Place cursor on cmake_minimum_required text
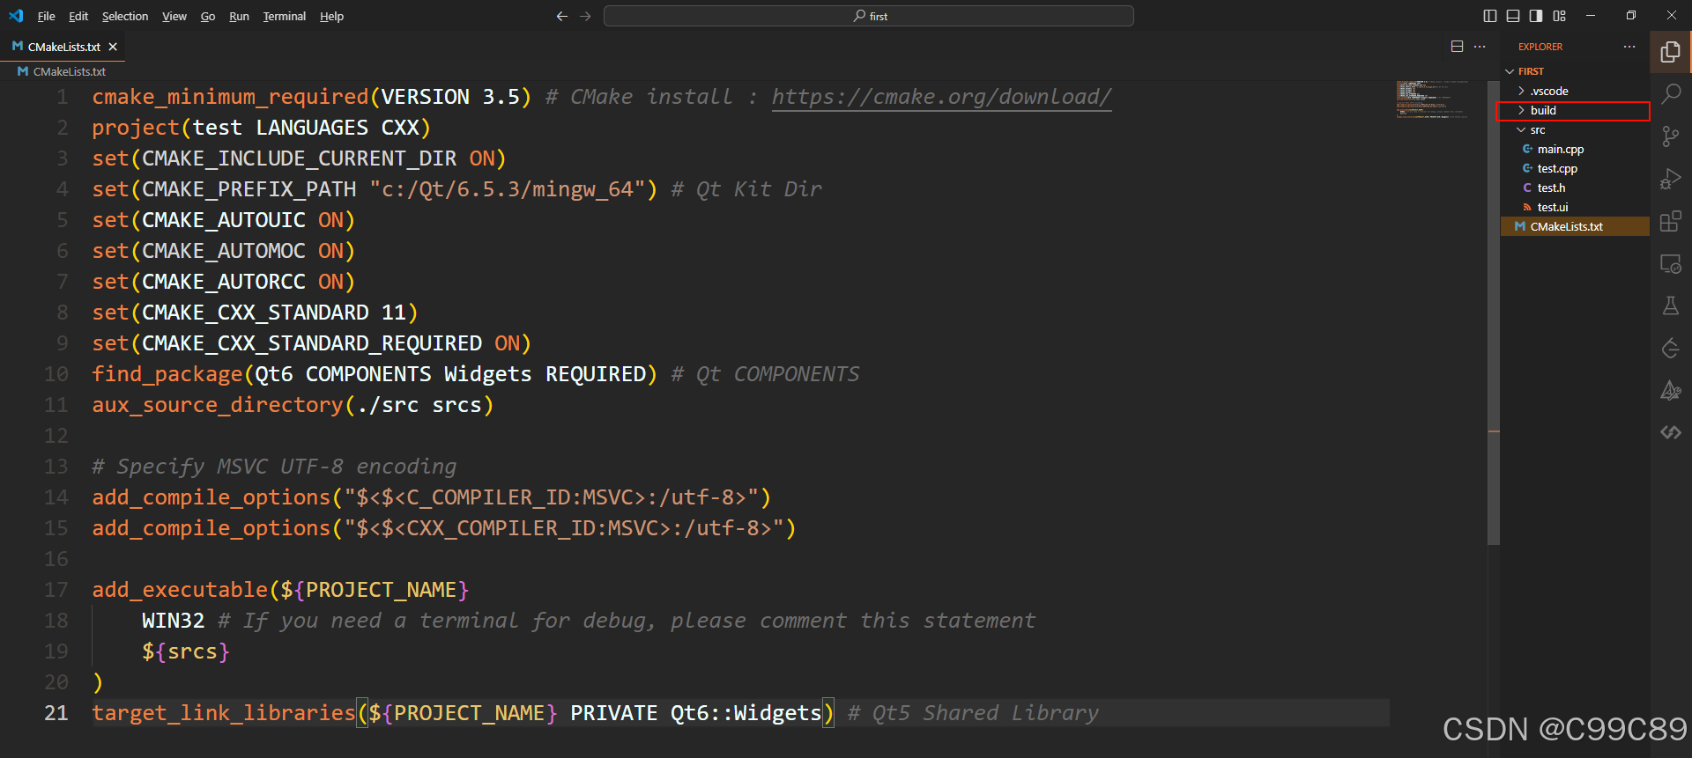 tap(230, 97)
